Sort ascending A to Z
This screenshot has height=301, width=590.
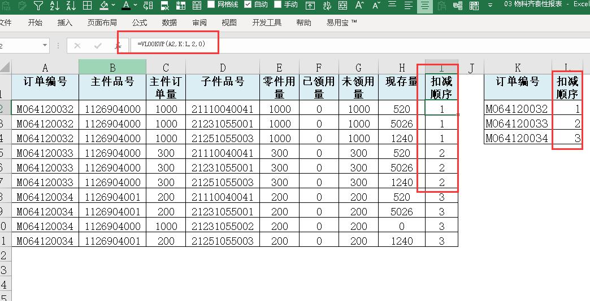coord(55,5)
